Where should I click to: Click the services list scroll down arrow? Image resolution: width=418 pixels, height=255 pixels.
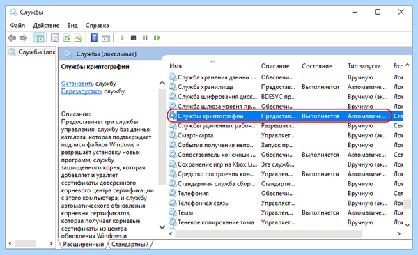(408, 225)
